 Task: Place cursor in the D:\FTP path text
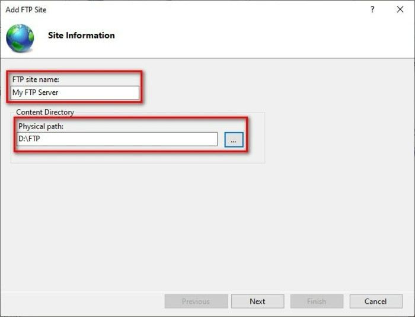(29, 139)
